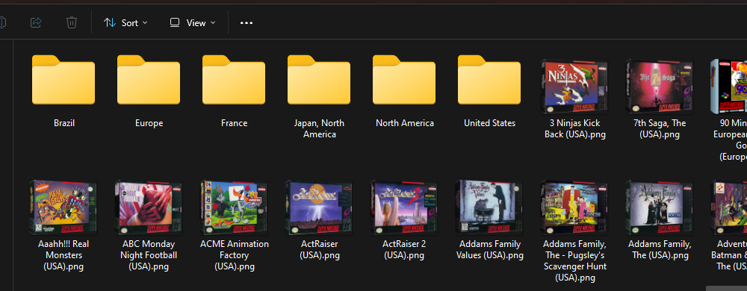Image resolution: width=747 pixels, height=291 pixels.
Task: Select the ACME Animation Factory thumbnail
Action: click(x=233, y=207)
